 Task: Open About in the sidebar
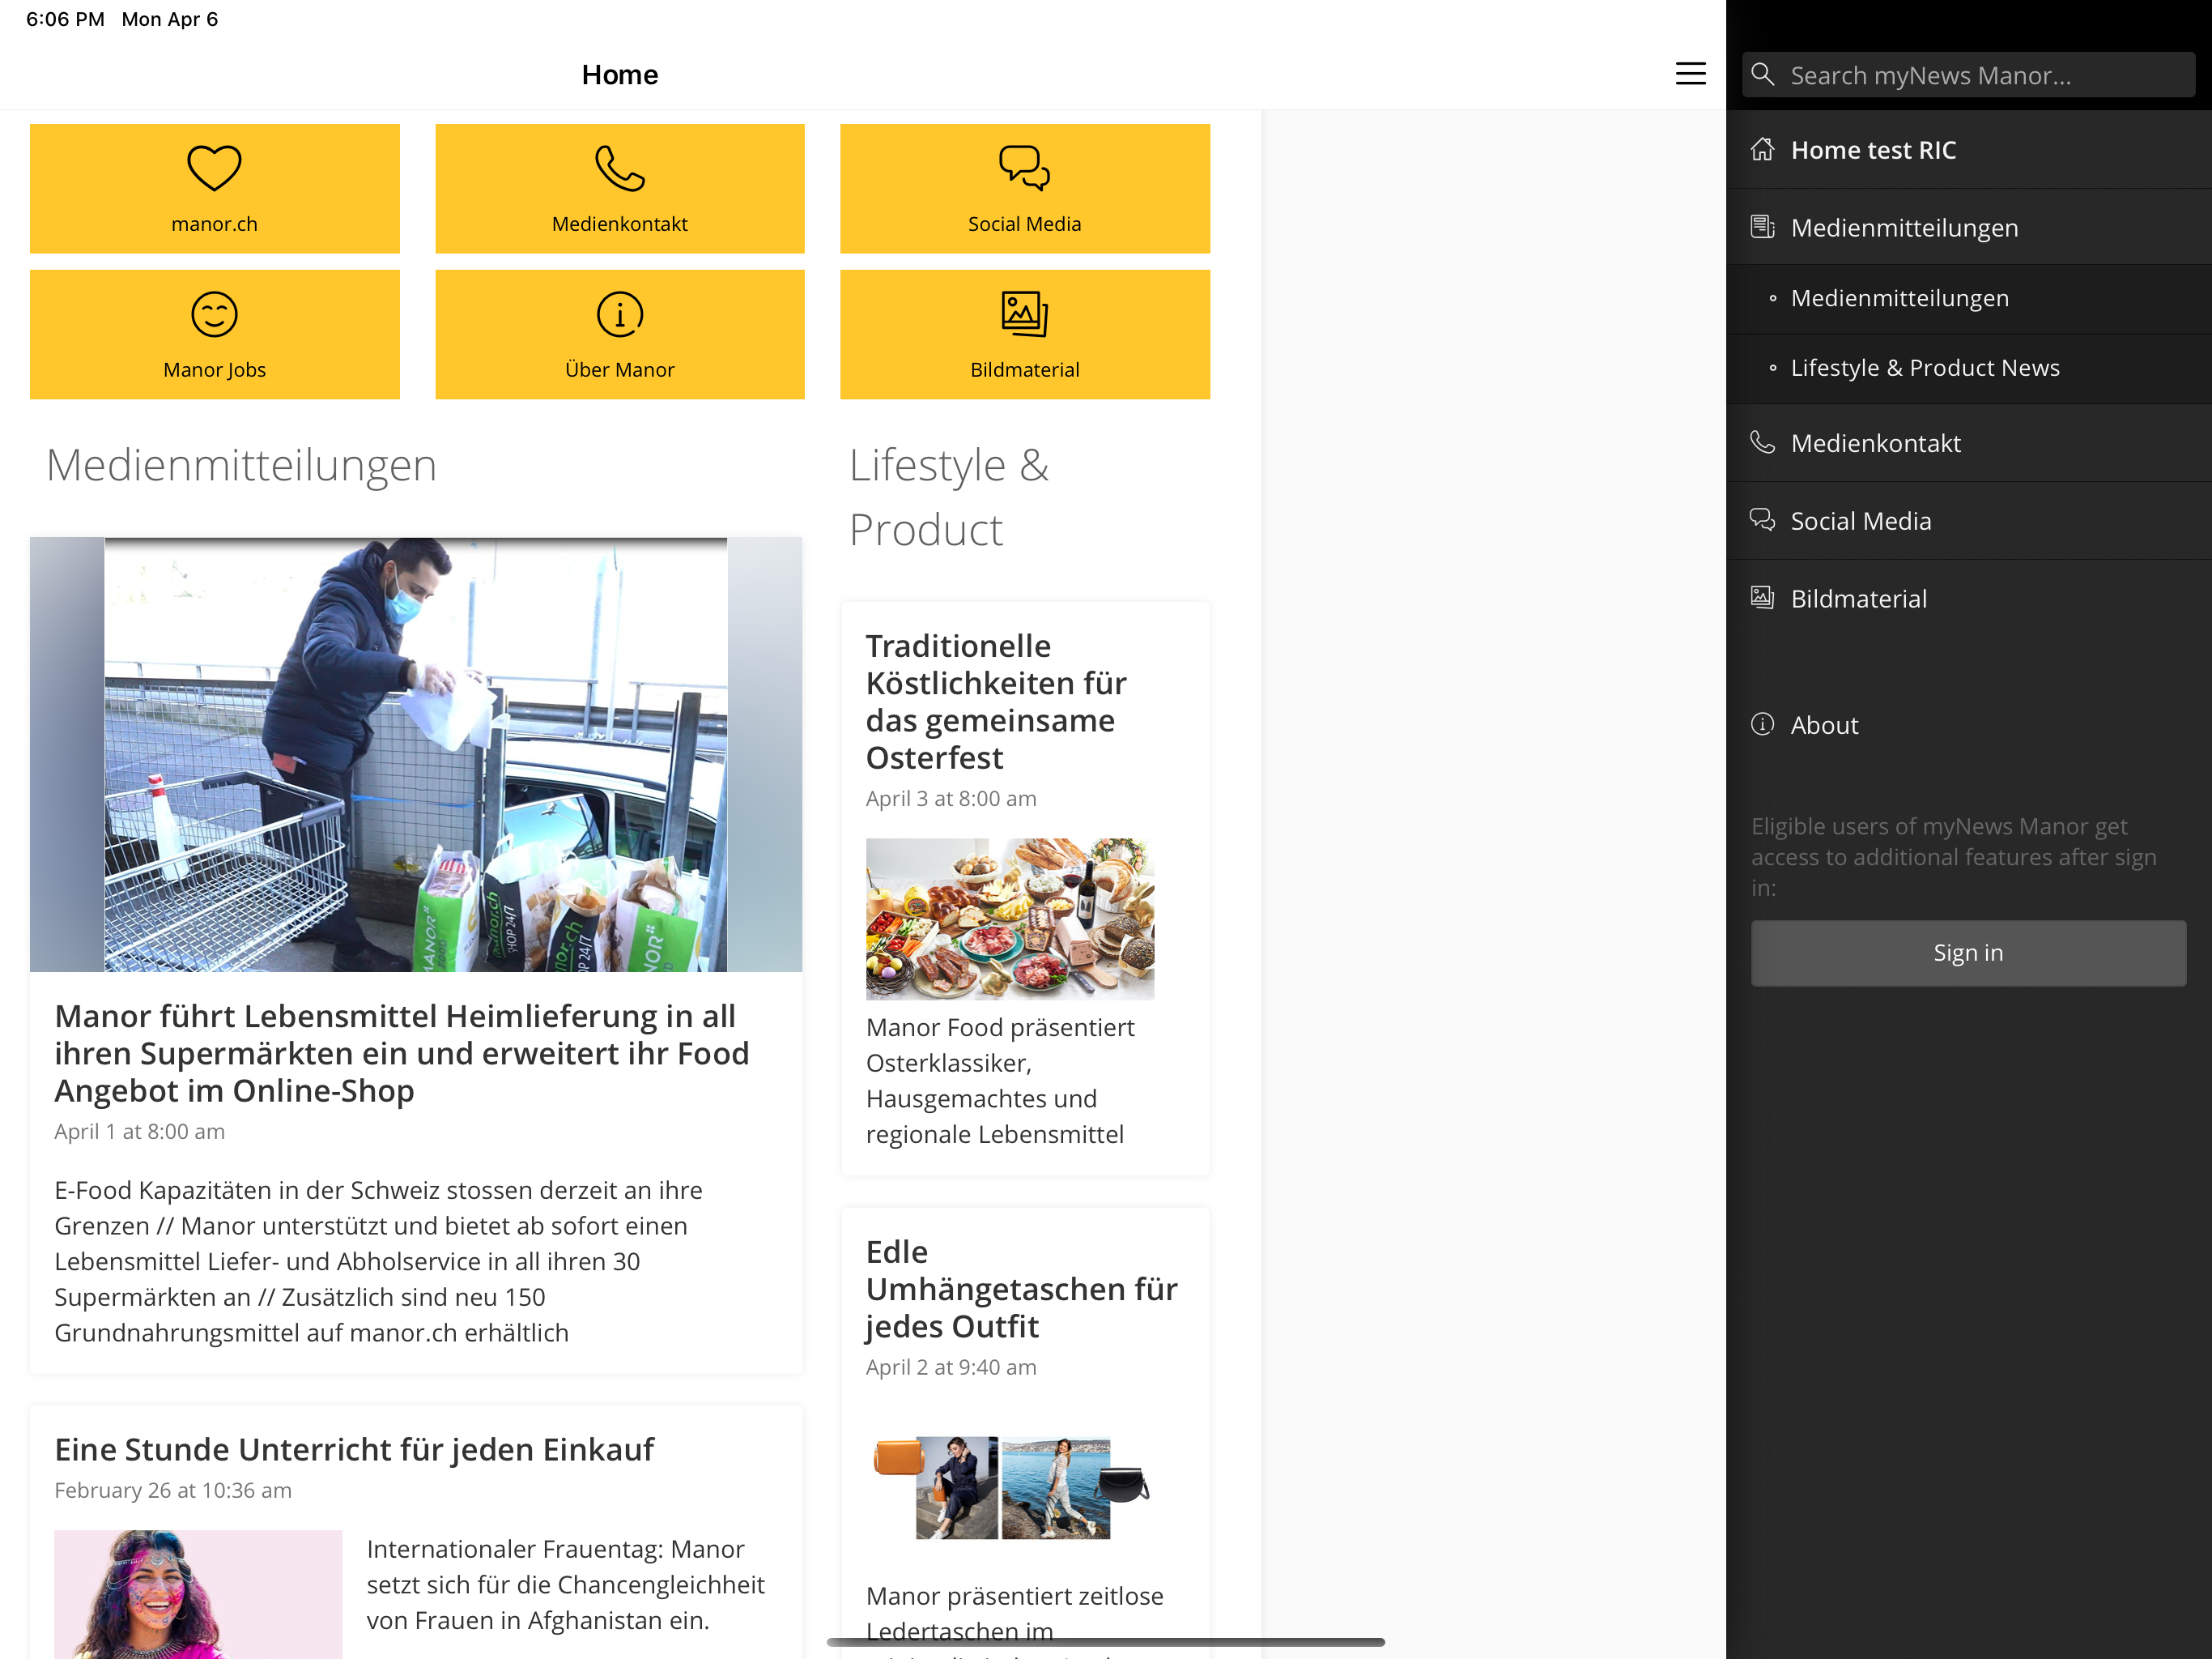coord(1968,726)
